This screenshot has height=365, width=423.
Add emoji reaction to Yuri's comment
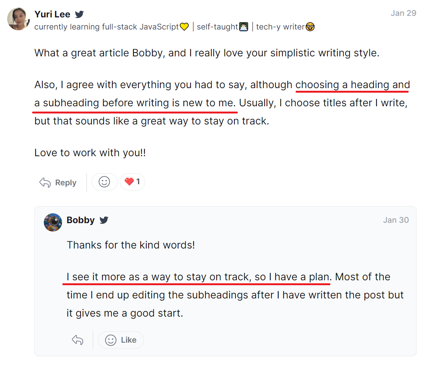104,182
